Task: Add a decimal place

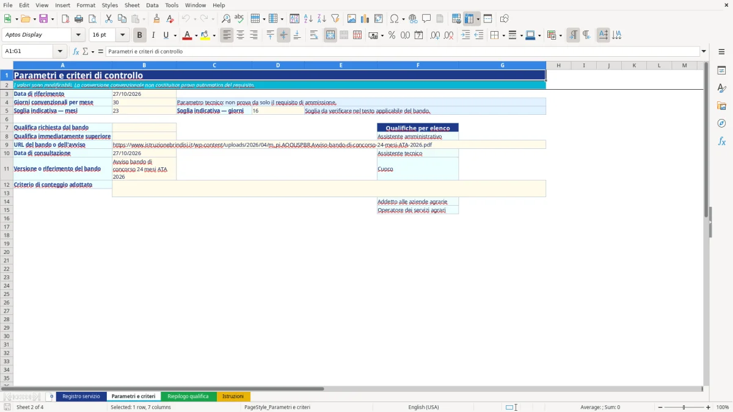Action: coord(436,35)
